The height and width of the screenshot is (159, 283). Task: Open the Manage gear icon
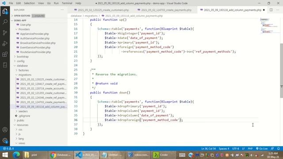[5, 140]
